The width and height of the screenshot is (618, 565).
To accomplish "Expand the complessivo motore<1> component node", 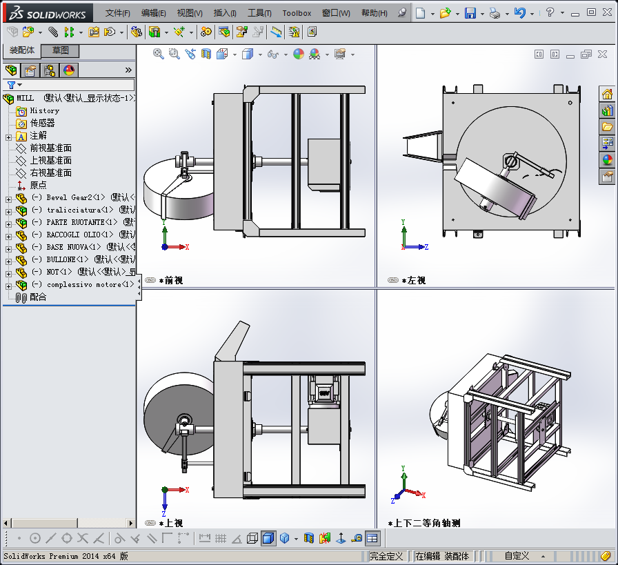I will (x=9, y=286).
